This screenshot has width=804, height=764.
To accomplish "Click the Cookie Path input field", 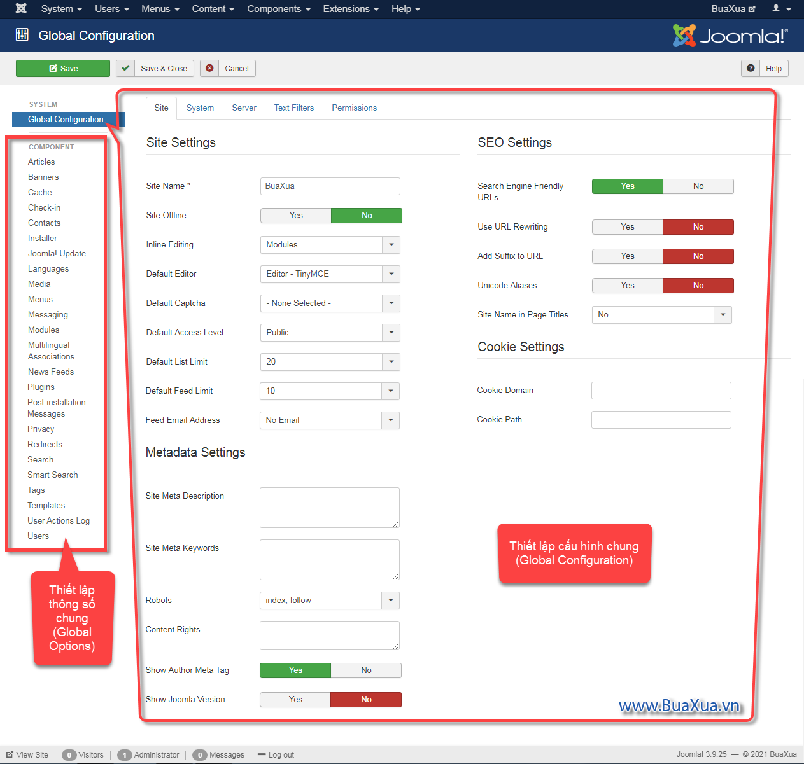I will [x=661, y=420].
